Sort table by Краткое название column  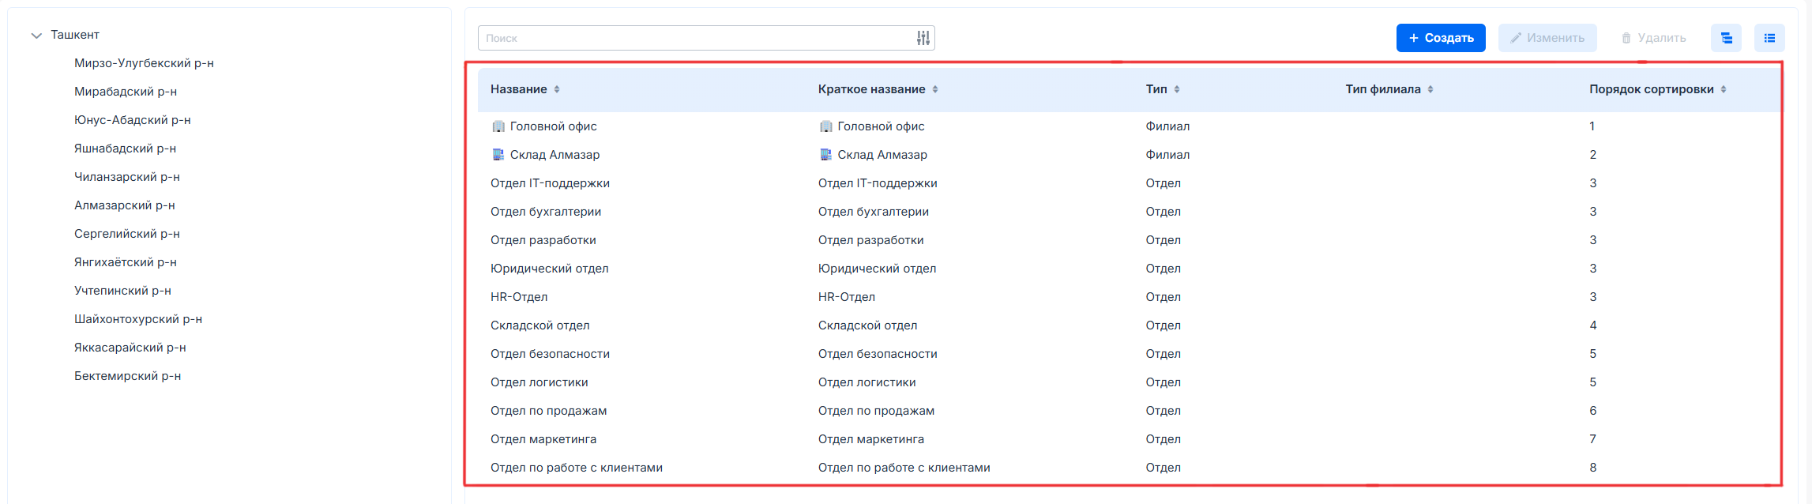[935, 89]
